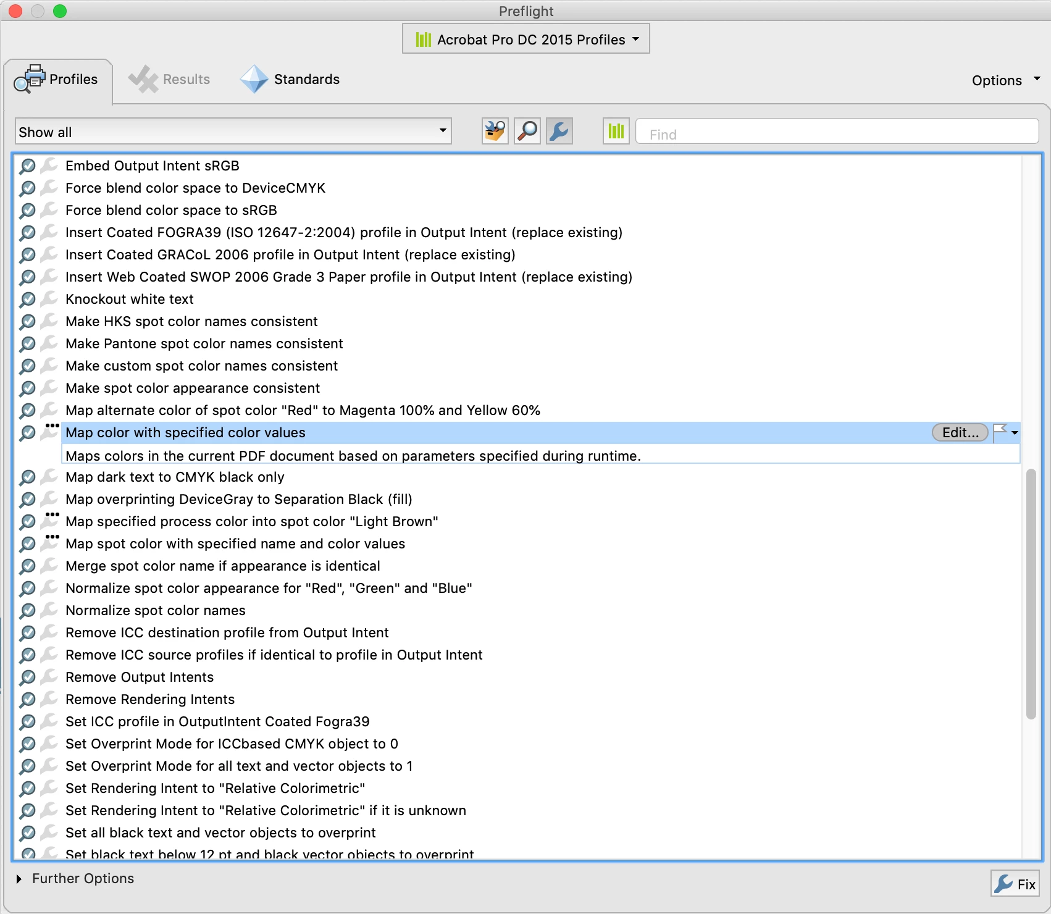
Task: Select Insert Coated FOGRA39 profile in Output Intent fixup
Action: coord(344,232)
